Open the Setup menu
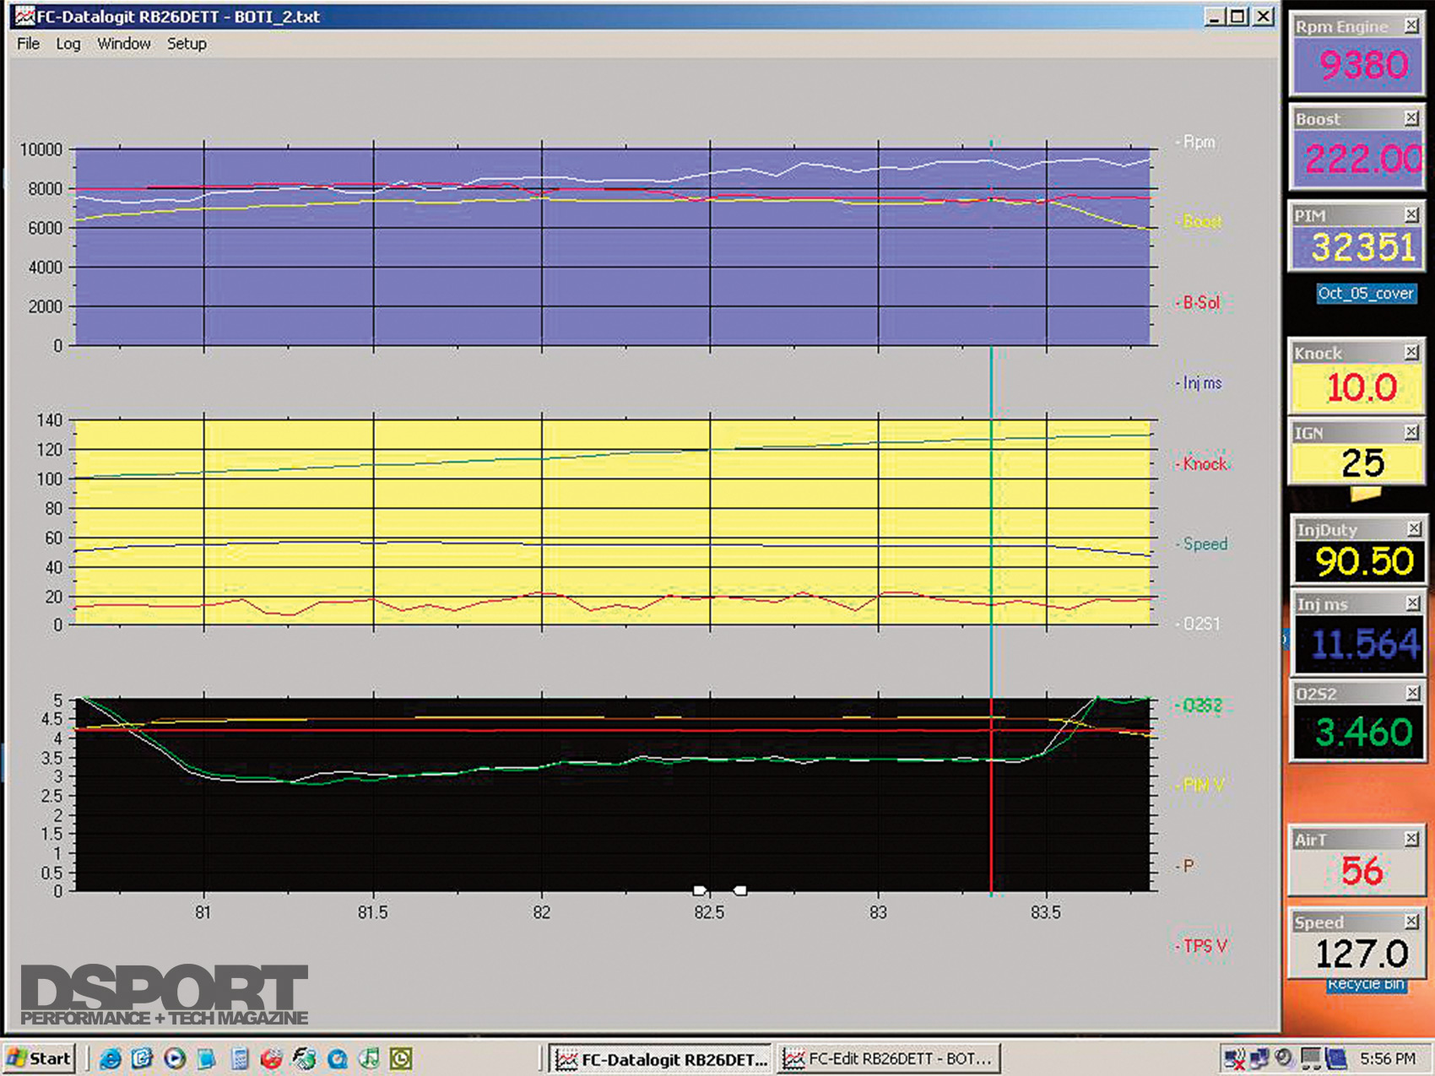Image resolution: width=1435 pixels, height=1076 pixels. coord(187,44)
